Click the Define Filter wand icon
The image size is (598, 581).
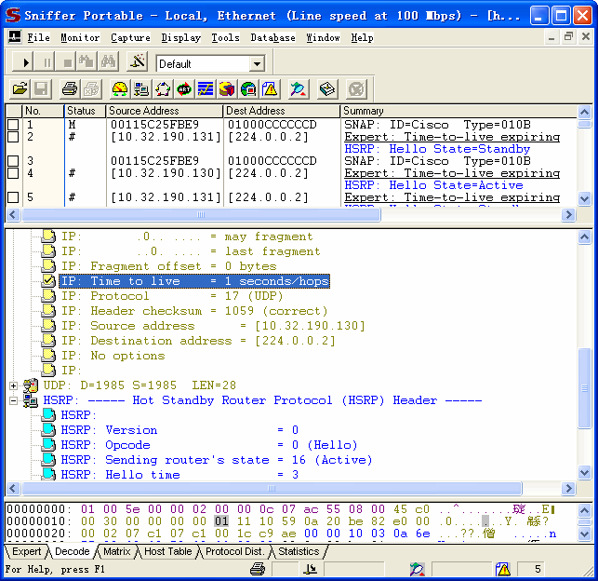298,89
